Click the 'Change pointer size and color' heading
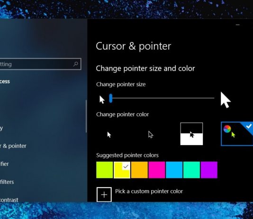Image resolution: width=253 pixels, height=219 pixels. click(145, 68)
